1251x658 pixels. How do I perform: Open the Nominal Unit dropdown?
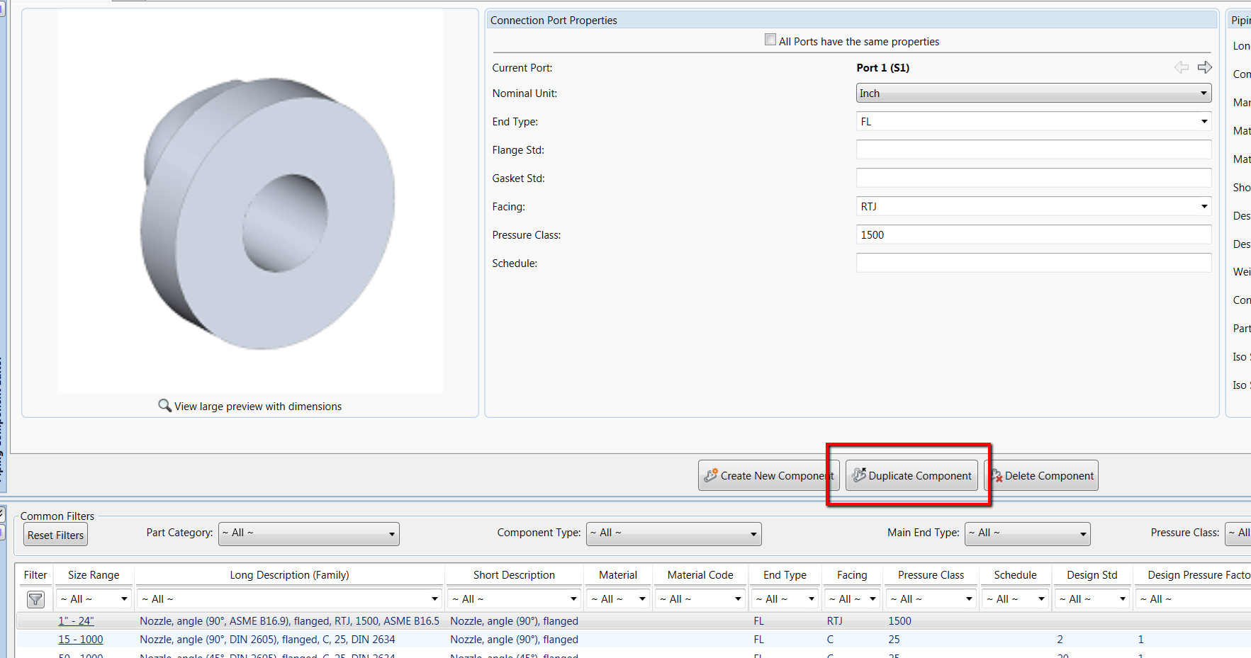pyautogui.click(x=1033, y=93)
